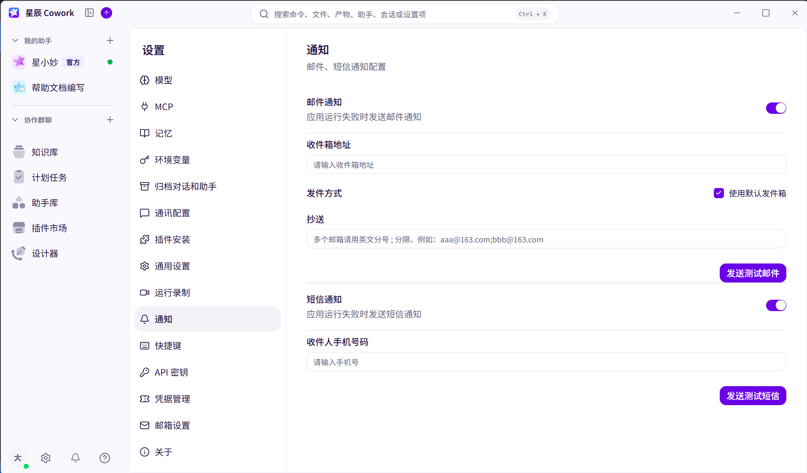The height and width of the screenshot is (473, 807).
Task: Collapse the sidebar panel icon
Action: (x=89, y=13)
